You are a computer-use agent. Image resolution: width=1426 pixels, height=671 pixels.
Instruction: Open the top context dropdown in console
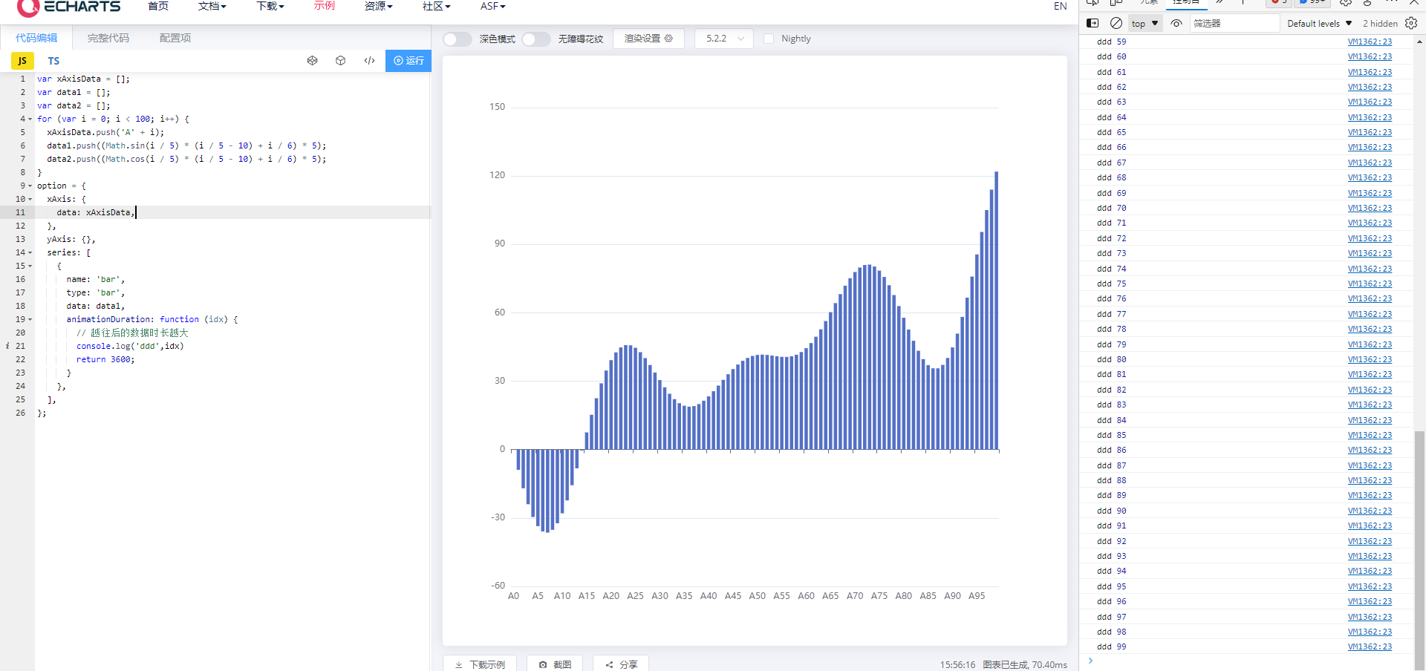tap(1145, 24)
